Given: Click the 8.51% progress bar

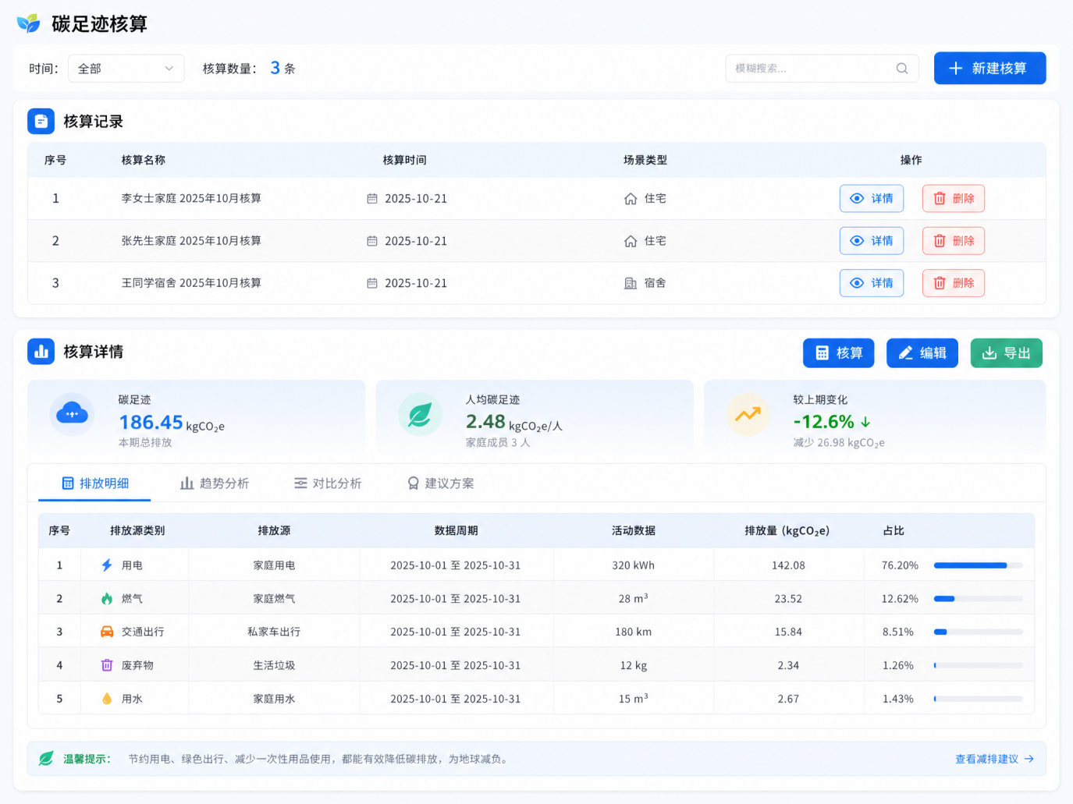Looking at the screenshot, I should pos(979,632).
